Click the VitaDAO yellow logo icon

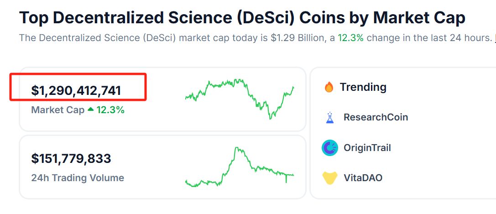coord(330,178)
